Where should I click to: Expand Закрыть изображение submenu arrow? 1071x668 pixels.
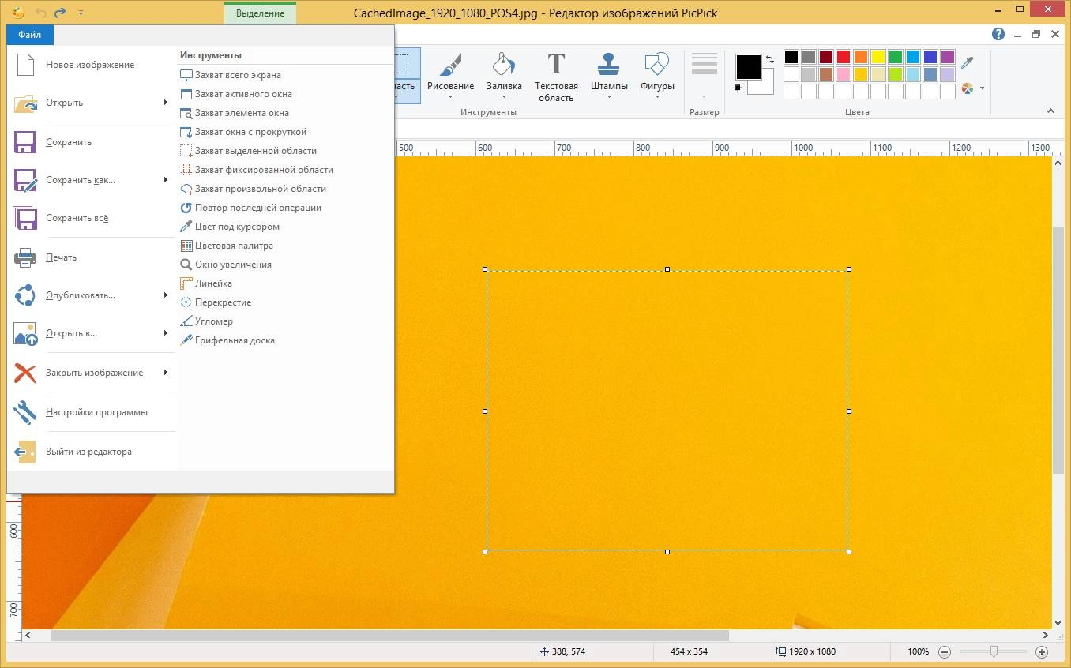point(166,373)
